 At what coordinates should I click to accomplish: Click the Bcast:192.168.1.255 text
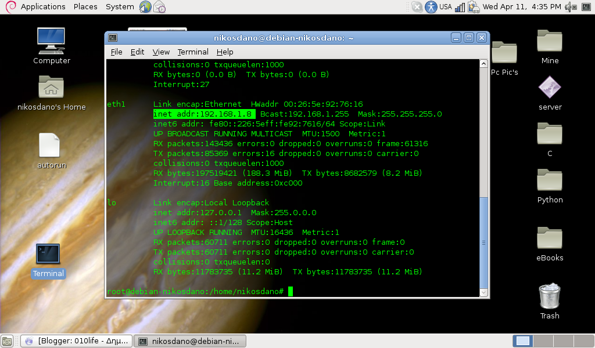[304, 114]
